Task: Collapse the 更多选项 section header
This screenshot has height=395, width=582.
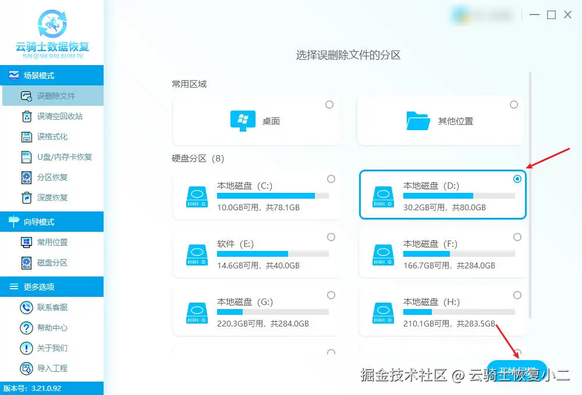Action: click(52, 286)
